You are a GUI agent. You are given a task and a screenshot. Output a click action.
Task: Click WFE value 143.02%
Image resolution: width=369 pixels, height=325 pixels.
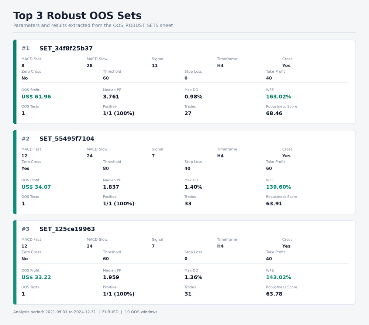point(279,277)
